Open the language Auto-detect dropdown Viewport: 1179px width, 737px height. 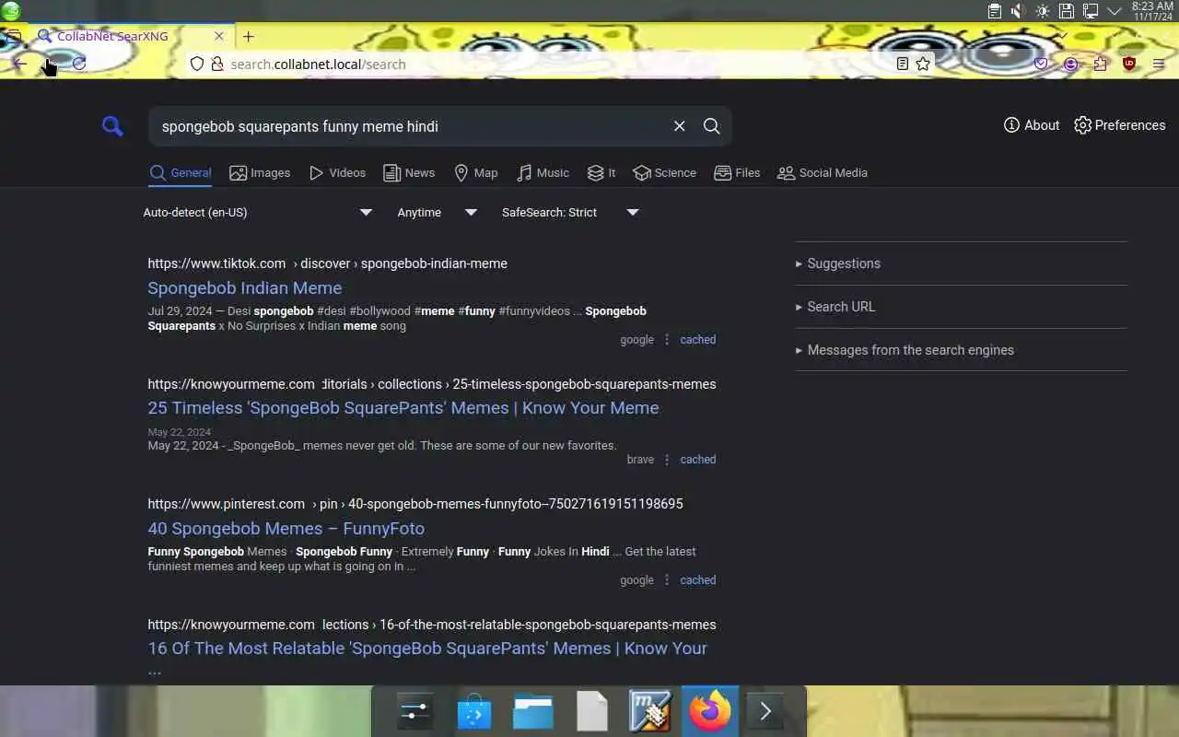coord(257,212)
